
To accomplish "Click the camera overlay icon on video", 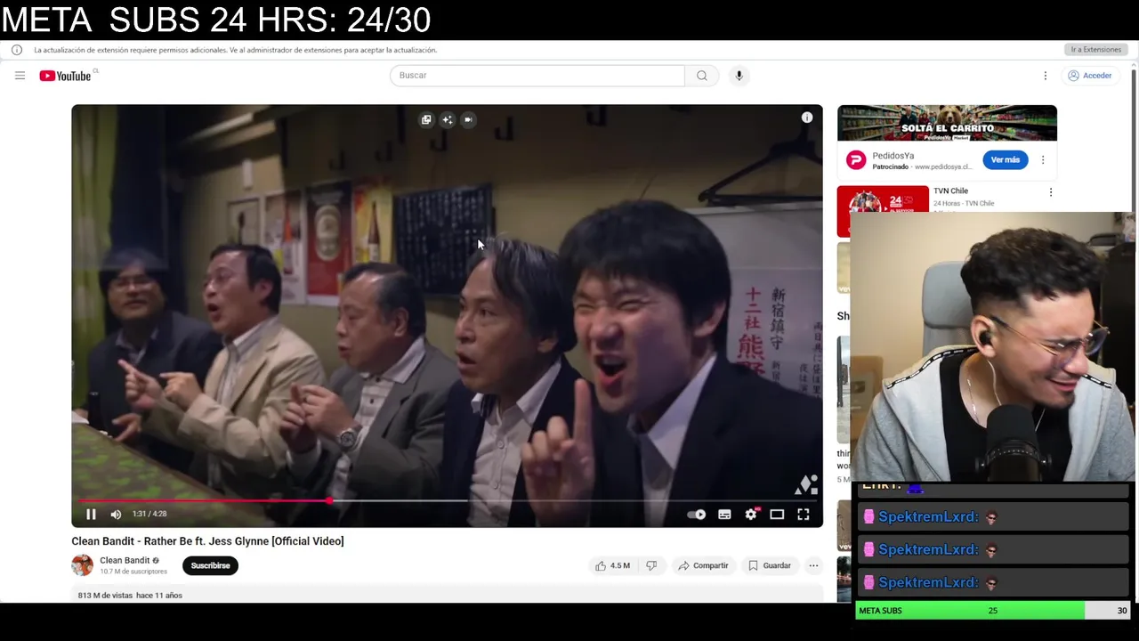I will pos(468,119).
